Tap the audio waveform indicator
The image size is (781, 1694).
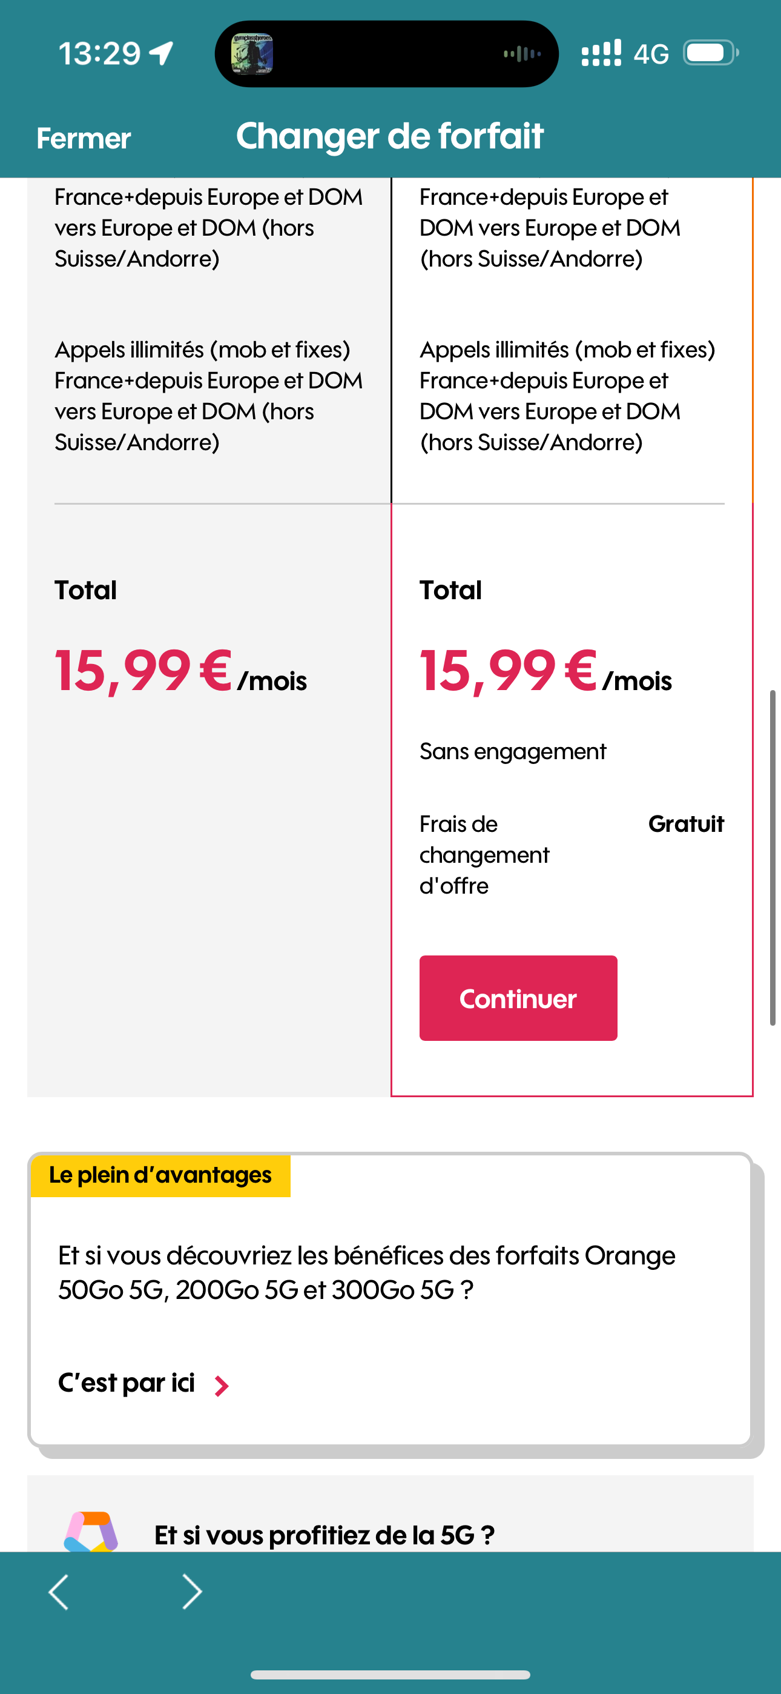522,54
